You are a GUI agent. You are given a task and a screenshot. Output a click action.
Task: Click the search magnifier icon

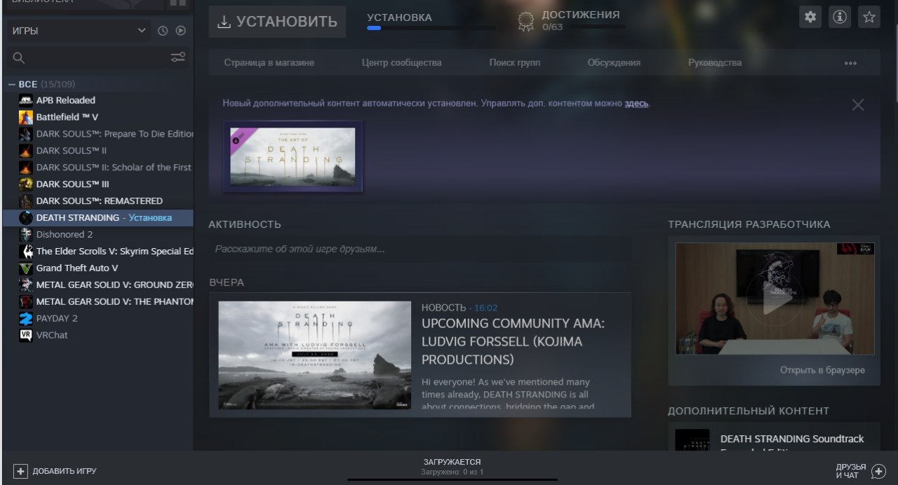[x=19, y=58]
